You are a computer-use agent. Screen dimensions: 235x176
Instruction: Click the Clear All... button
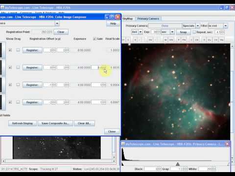pyautogui.click(x=84, y=123)
